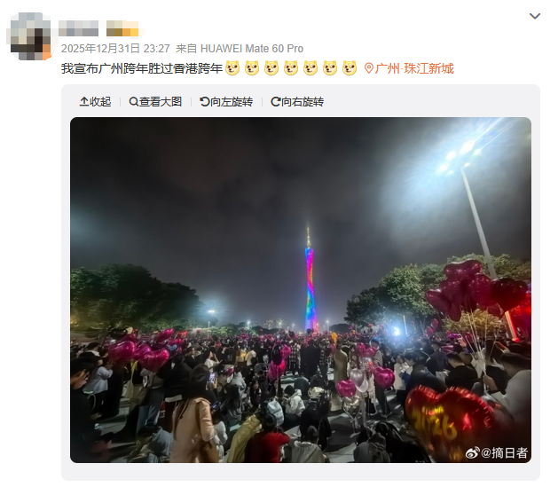Click the location pin icon

[x=369, y=68]
